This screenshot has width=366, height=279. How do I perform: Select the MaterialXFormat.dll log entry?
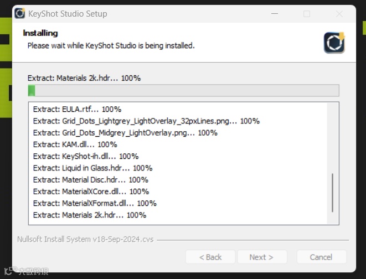pyautogui.click(x=95, y=203)
